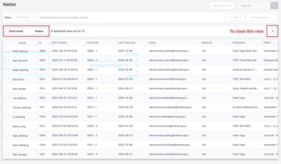The height and width of the screenshot is (164, 281).
Task: Click program Es Racó Wellness Pa...
Action: pyautogui.click(x=246, y=107)
